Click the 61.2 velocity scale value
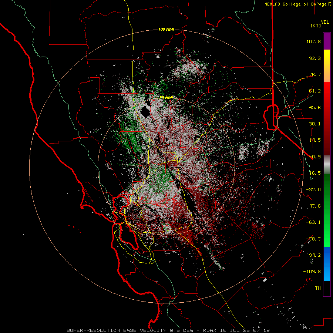The width and height of the screenshot is (333, 333). click(x=315, y=91)
